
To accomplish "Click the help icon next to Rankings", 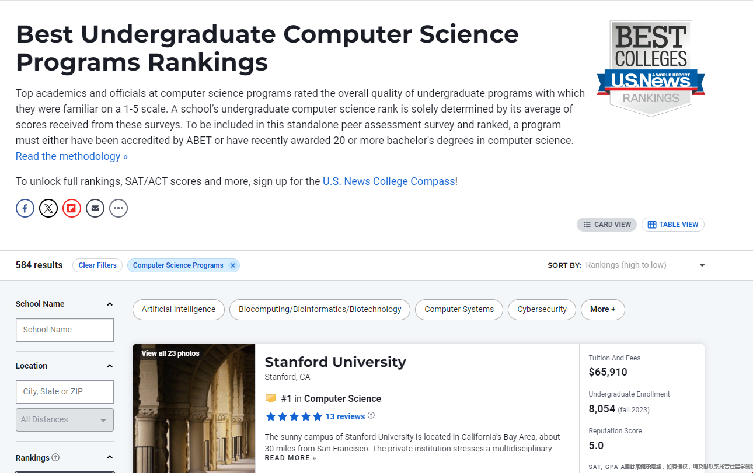I will point(55,457).
